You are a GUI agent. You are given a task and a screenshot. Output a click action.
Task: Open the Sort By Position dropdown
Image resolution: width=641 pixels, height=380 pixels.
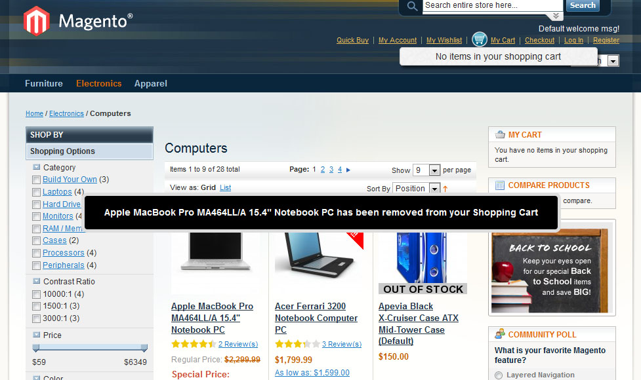point(416,188)
